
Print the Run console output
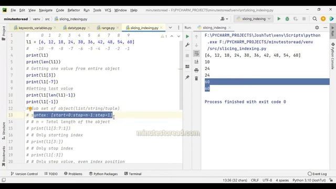196,70
